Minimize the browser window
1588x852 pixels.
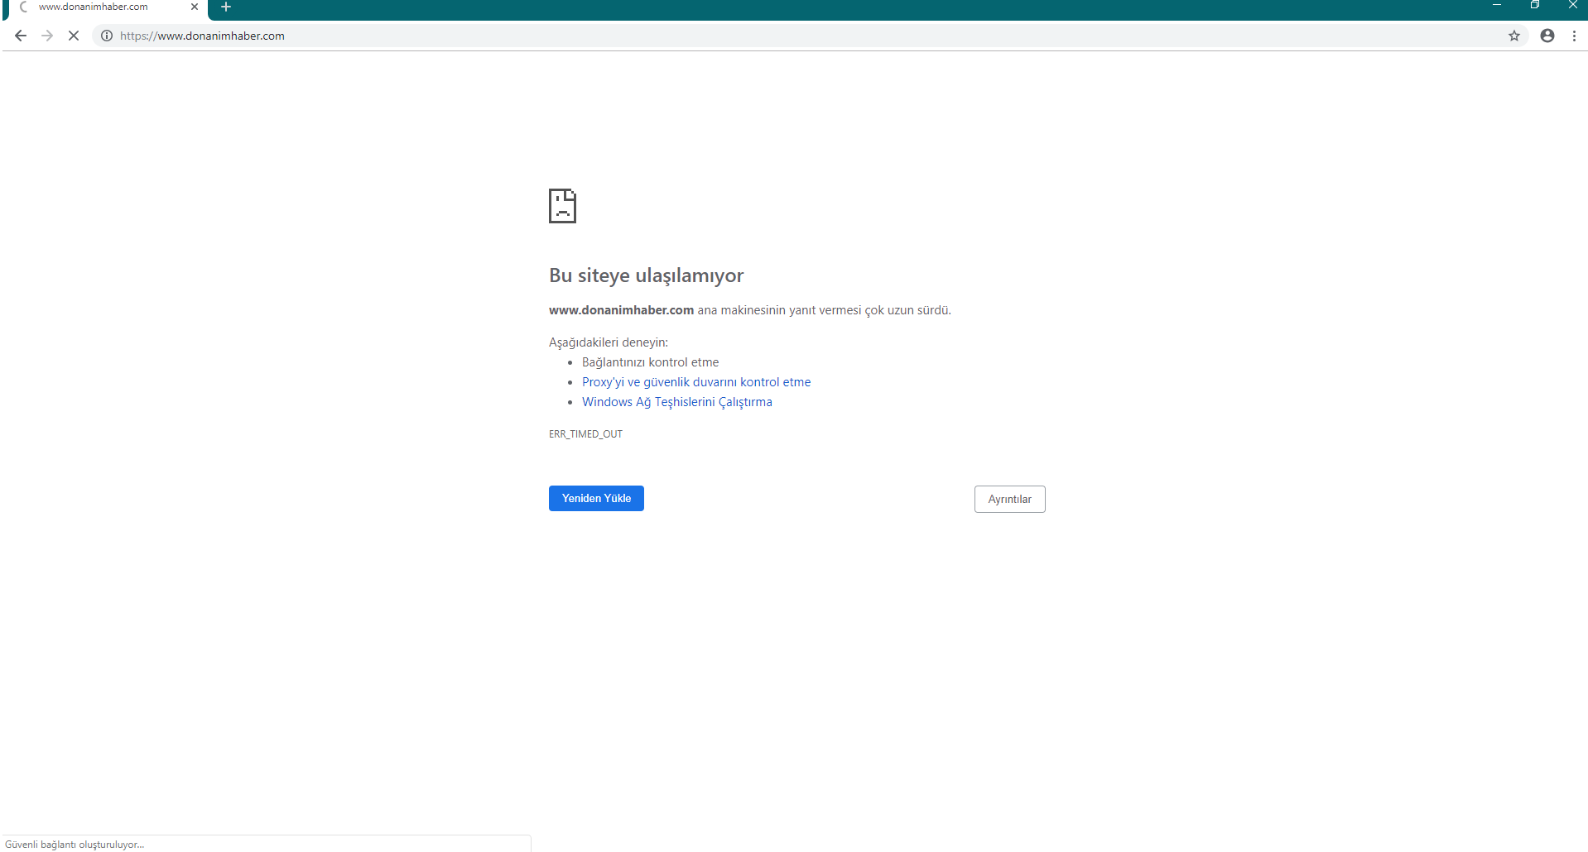pos(1497,6)
